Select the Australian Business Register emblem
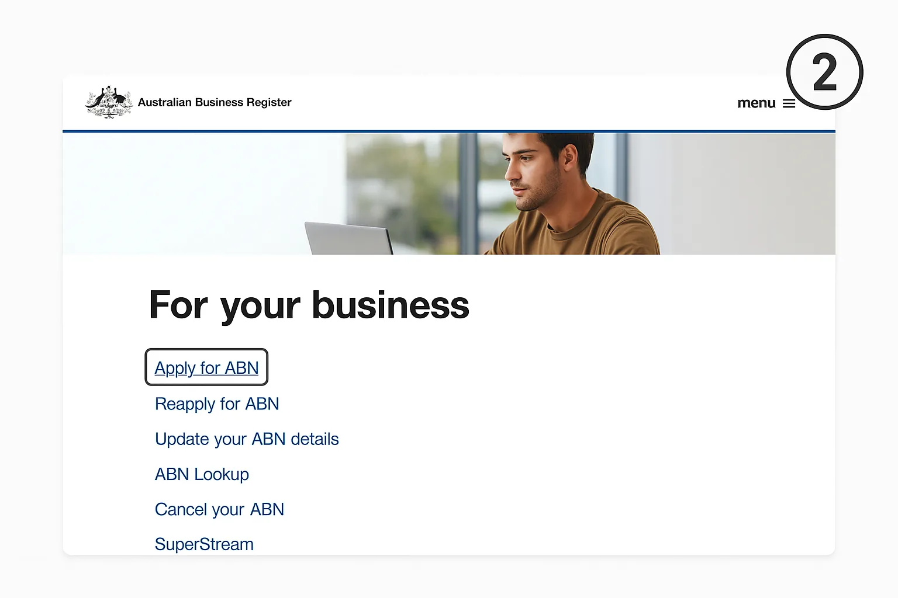898x598 pixels. coord(109,102)
